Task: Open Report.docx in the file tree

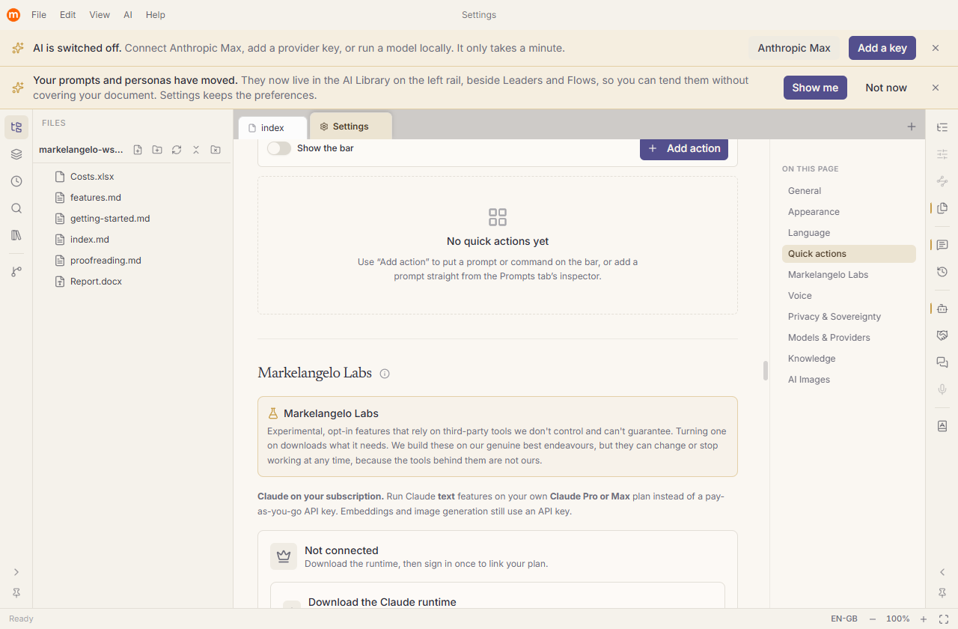Action: coord(132,282)
